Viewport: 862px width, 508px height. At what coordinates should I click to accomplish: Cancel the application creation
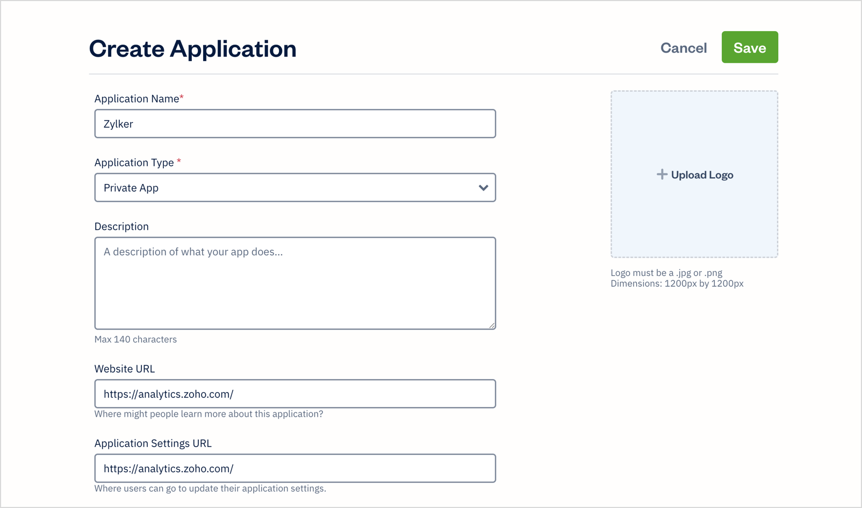point(683,48)
